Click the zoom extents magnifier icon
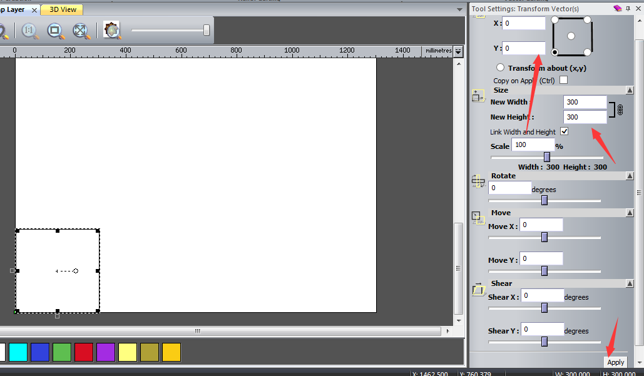644x376 pixels. pyautogui.click(x=80, y=31)
